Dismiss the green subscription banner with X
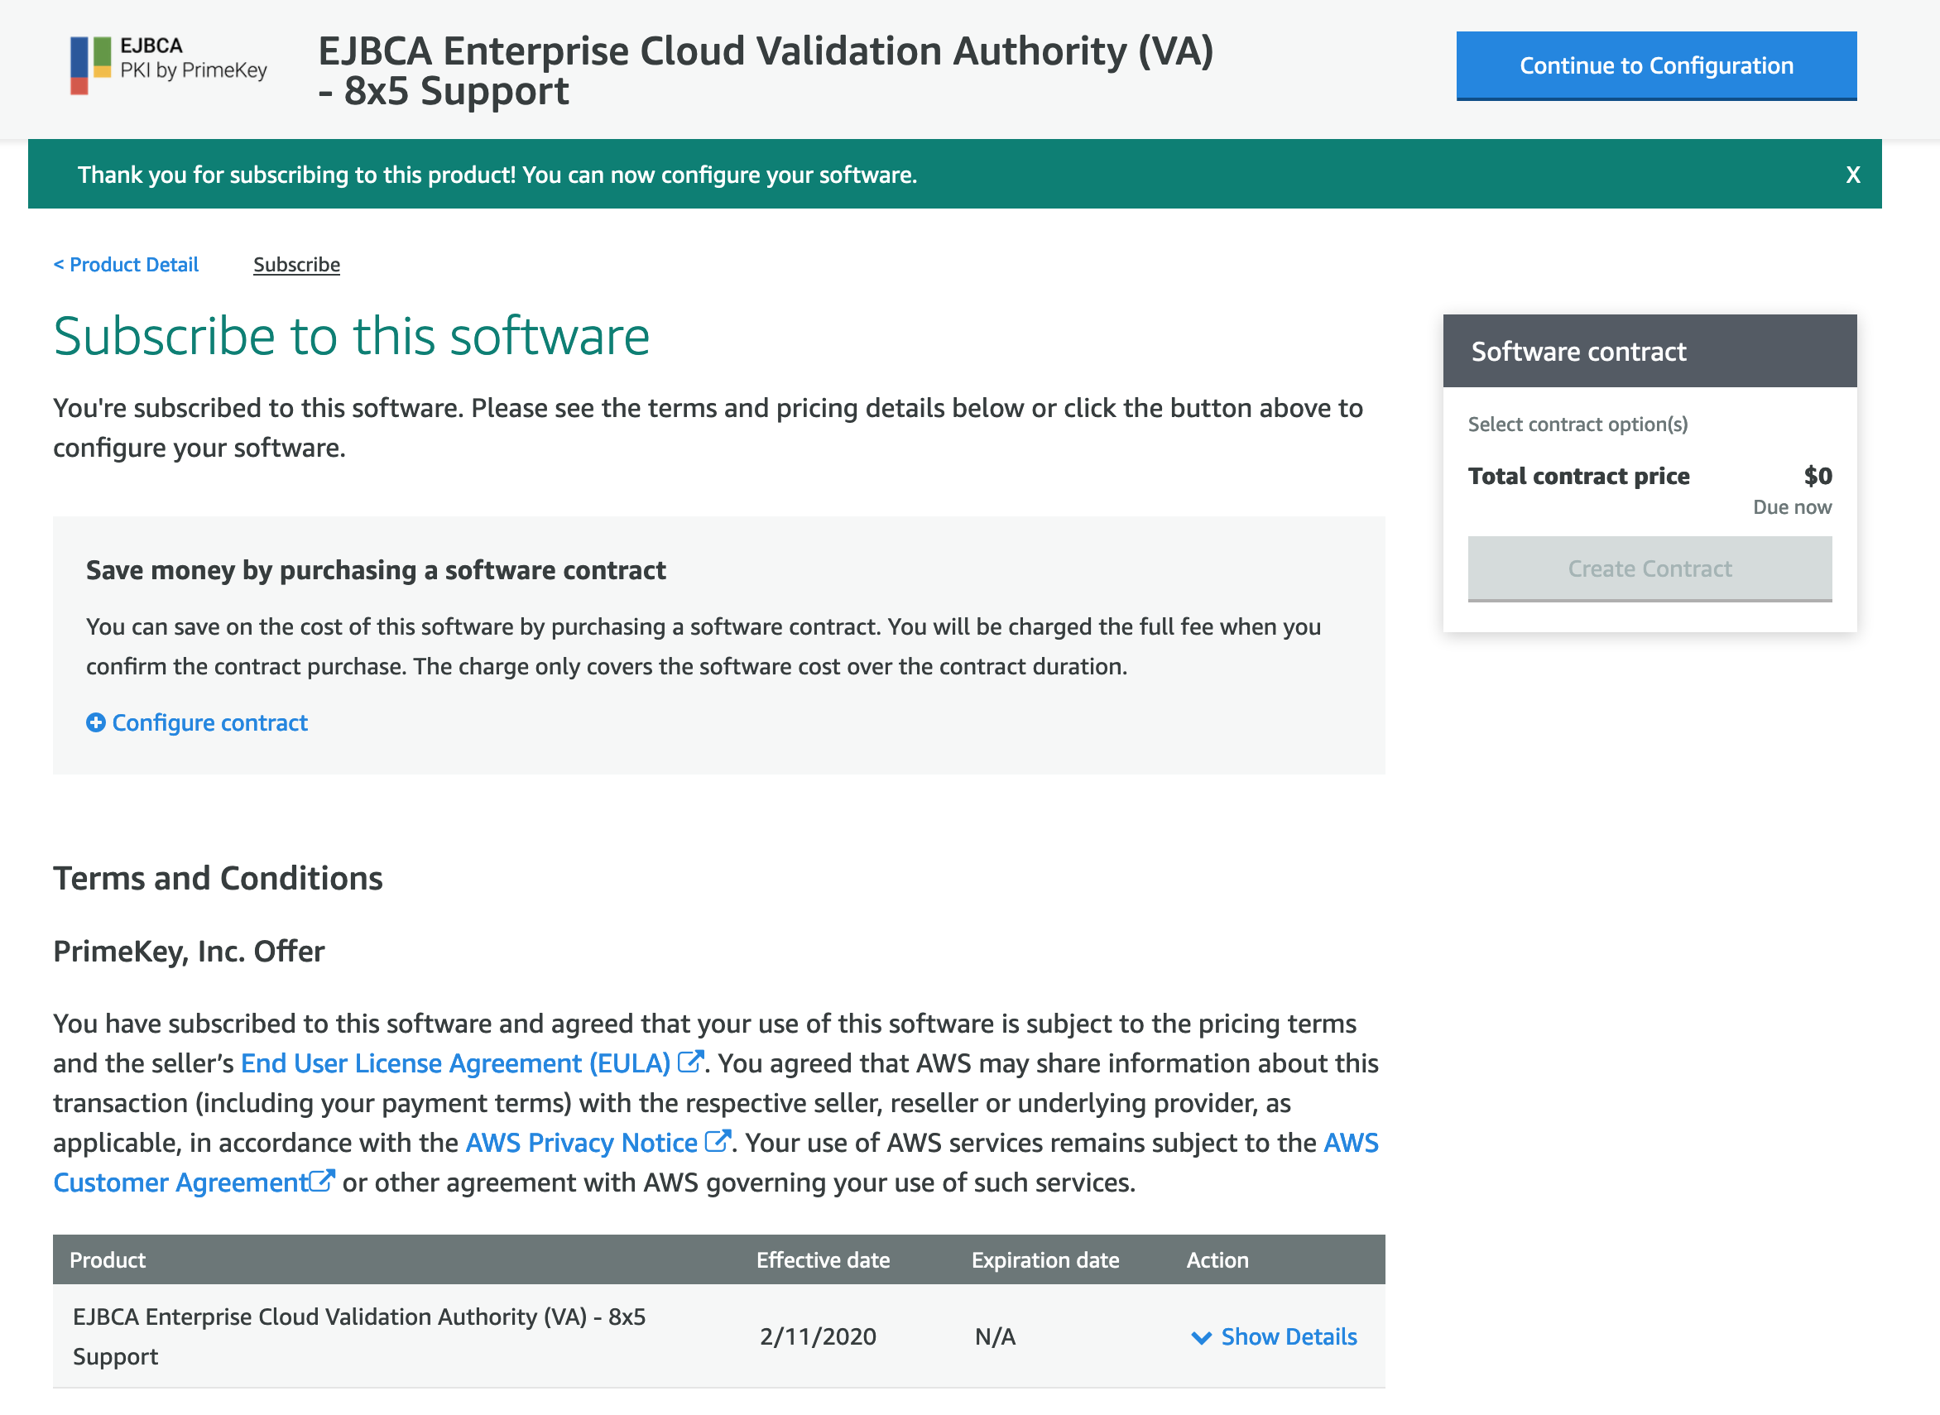1940x1415 pixels. click(x=1851, y=175)
